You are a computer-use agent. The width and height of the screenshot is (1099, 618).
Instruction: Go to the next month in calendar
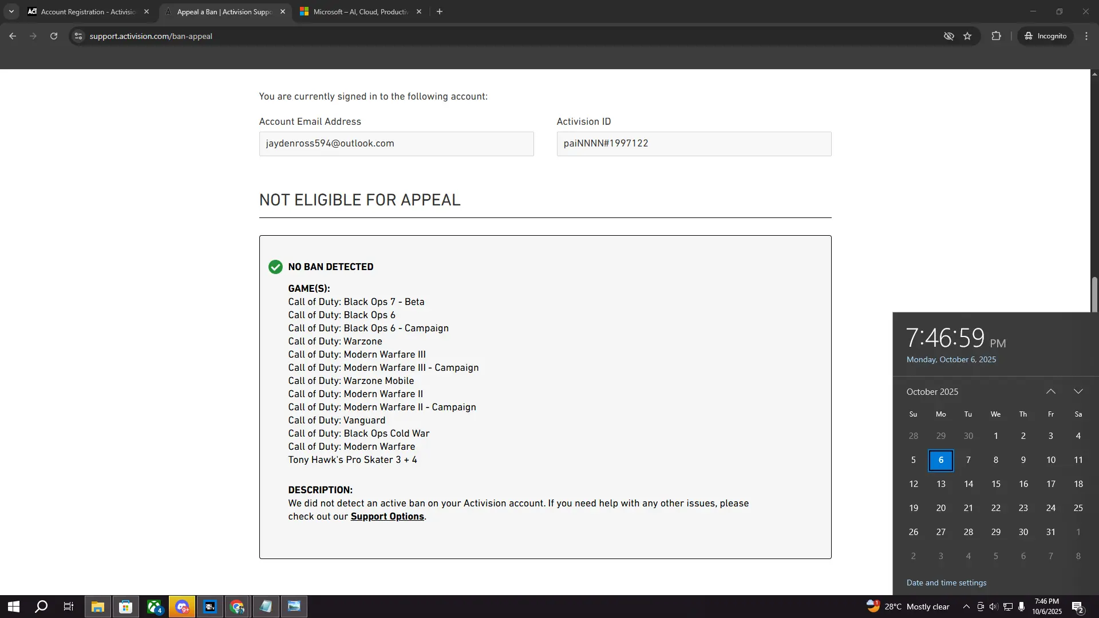[1078, 391]
